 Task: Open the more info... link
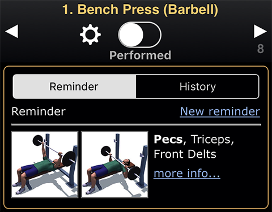(x=187, y=173)
